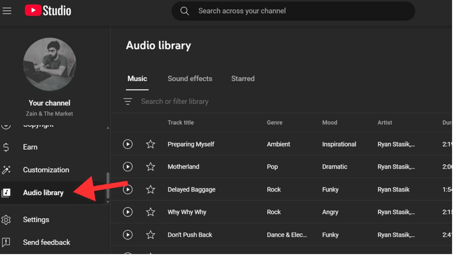Image resolution: width=453 pixels, height=255 pixels.
Task: Star the Motherland track
Action: point(151,166)
